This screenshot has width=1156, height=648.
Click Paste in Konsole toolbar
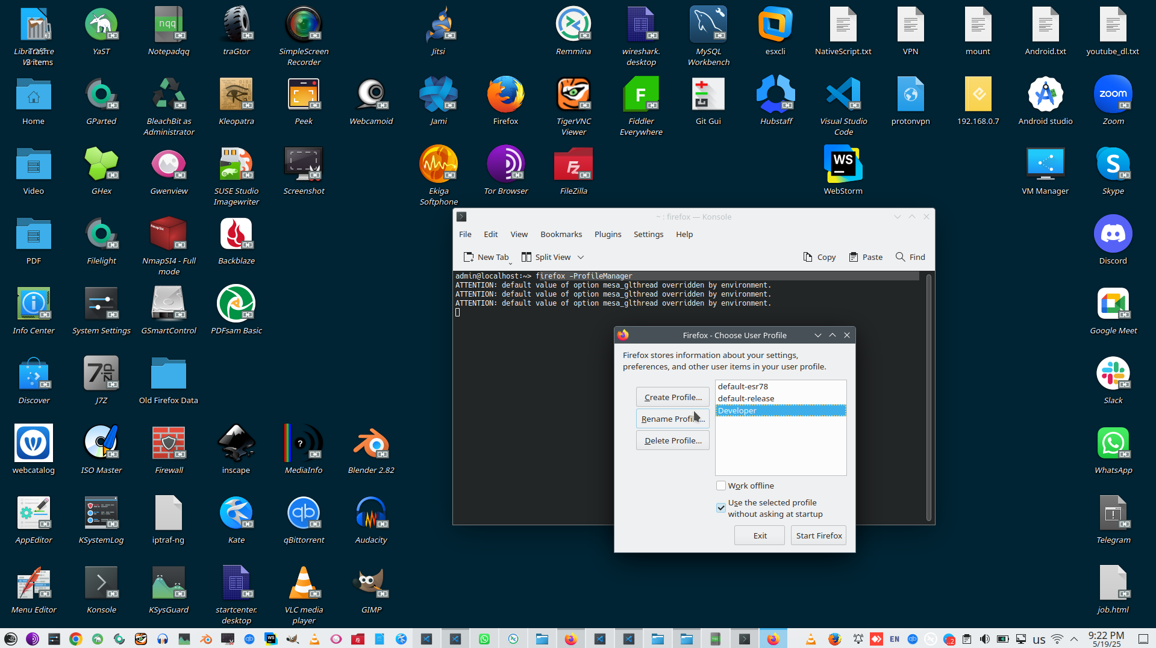[866, 258]
